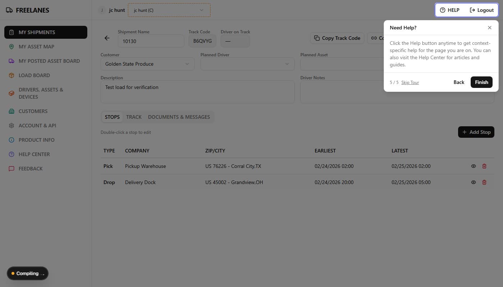The width and height of the screenshot is (503, 287).
Task: Click the Shipment Name field containing 10130
Action: click(151, 41)
